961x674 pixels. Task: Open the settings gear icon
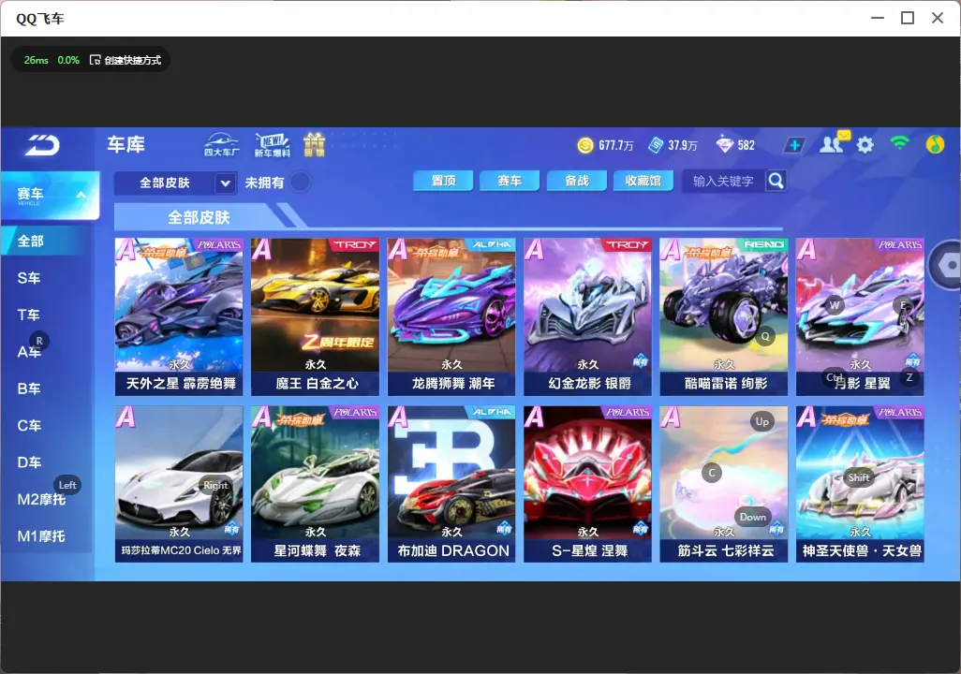[865, 145]
